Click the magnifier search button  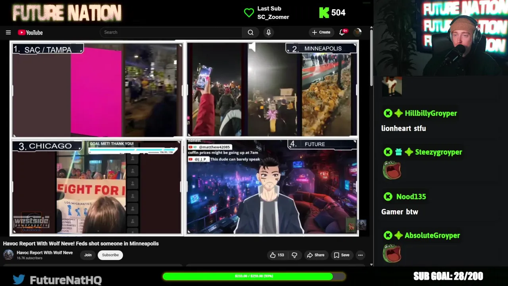click(x=250, y=32)
